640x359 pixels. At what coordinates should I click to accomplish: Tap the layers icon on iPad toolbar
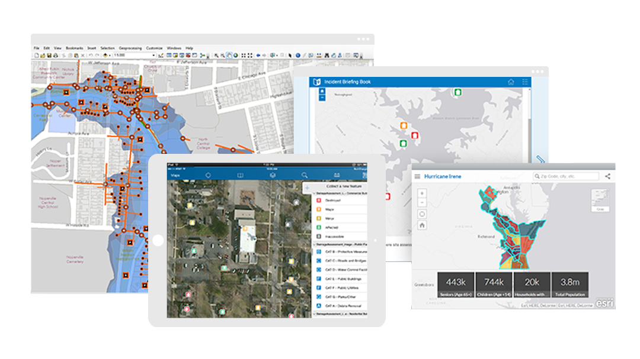coord(273,175)
